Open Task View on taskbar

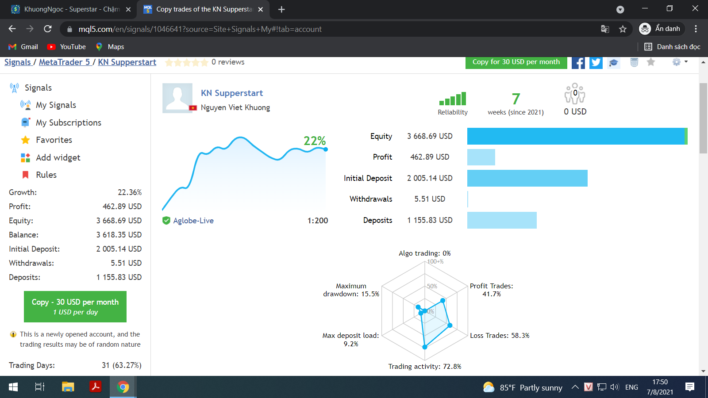click(40, 387)
